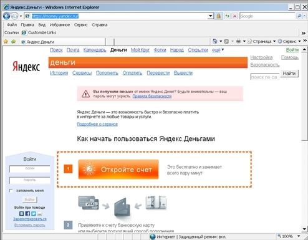
Task: Open the address bar URL history dropdown
Action: (x=211, y=16)
